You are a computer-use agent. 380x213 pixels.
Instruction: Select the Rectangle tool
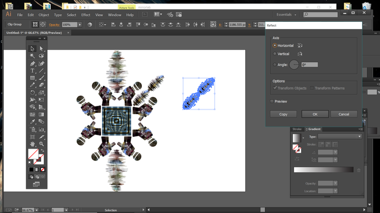coord(32,78)
